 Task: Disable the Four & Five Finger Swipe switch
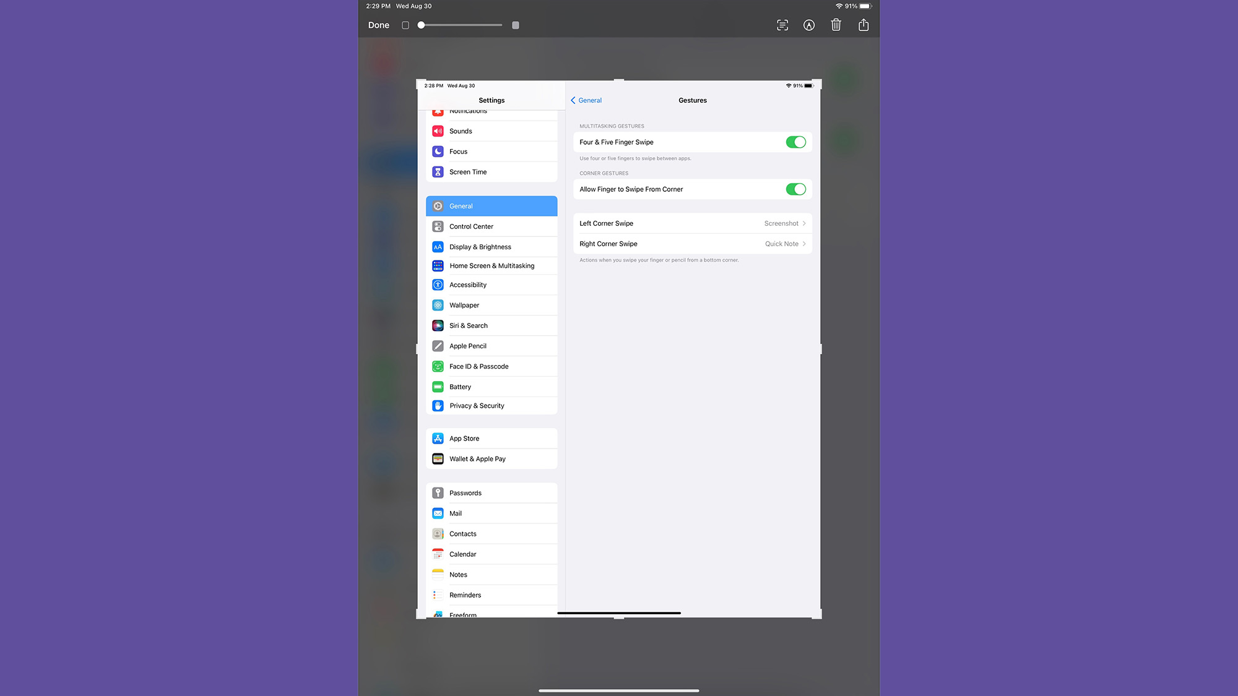pyautogui.click(x=795, y=142)
